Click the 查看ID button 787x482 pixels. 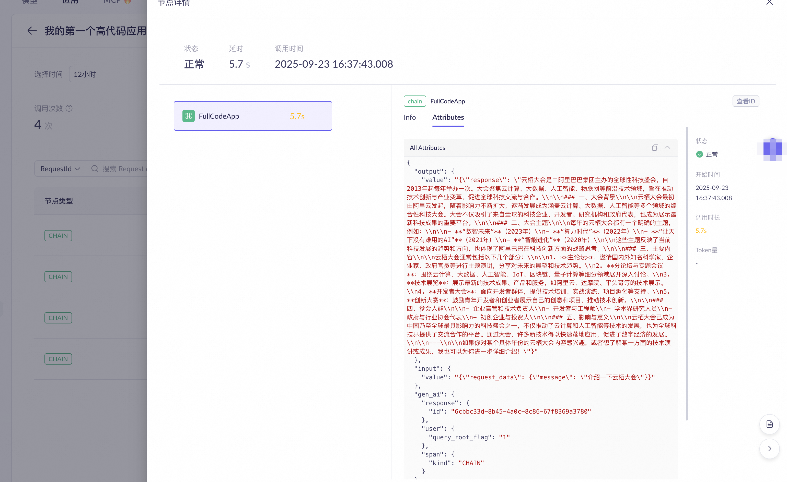[x=746, y=101]
